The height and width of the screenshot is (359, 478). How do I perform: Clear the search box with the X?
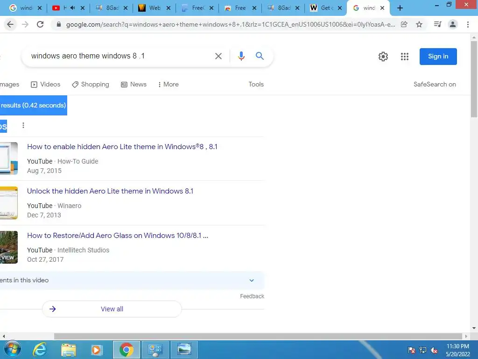click(218, 56)
